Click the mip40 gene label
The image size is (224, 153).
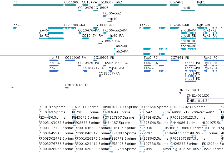pos(112,19)
